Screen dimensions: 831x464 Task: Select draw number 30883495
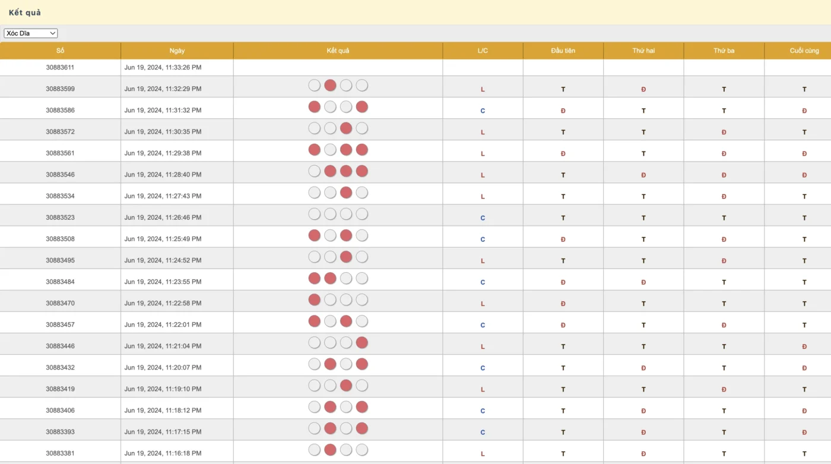tap(60, 260)
